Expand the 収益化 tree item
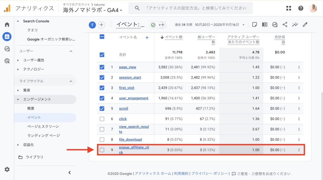 18,145
